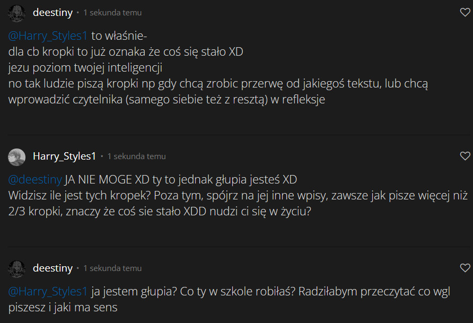Click the deestiny username on the bottom comment

click(52, 268)
